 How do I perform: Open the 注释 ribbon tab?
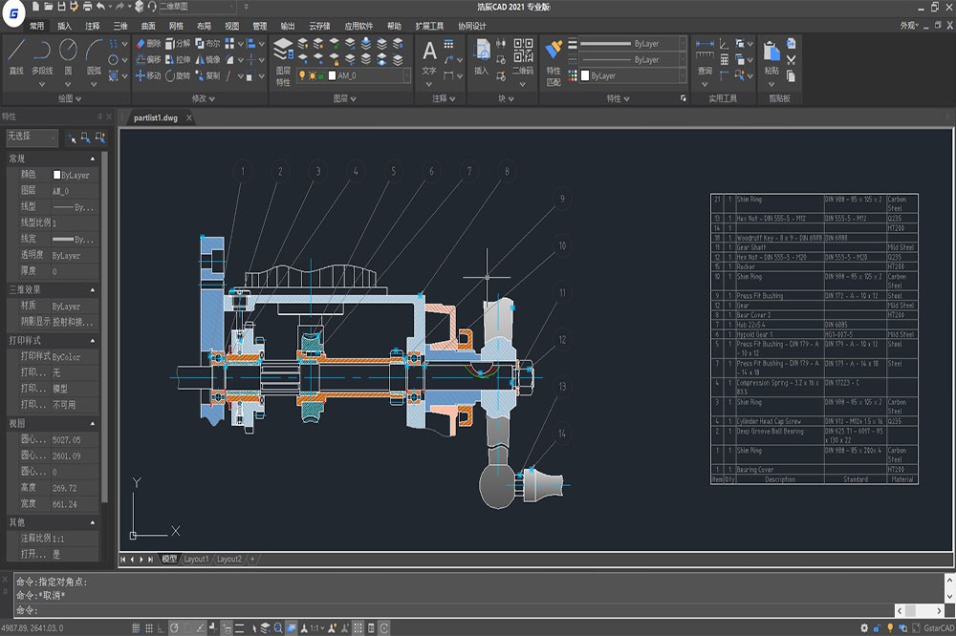pos(92,26)
